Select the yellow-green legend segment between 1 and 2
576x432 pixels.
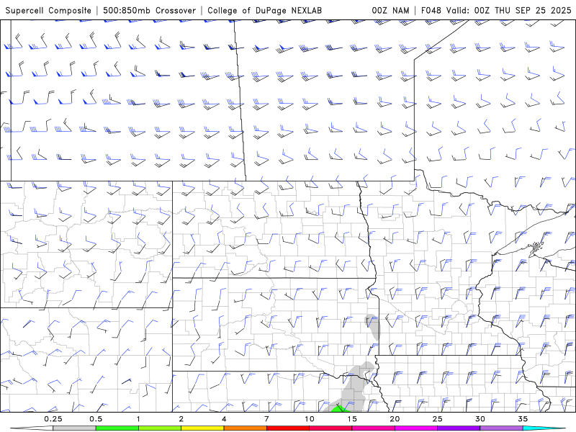[160, 428]
